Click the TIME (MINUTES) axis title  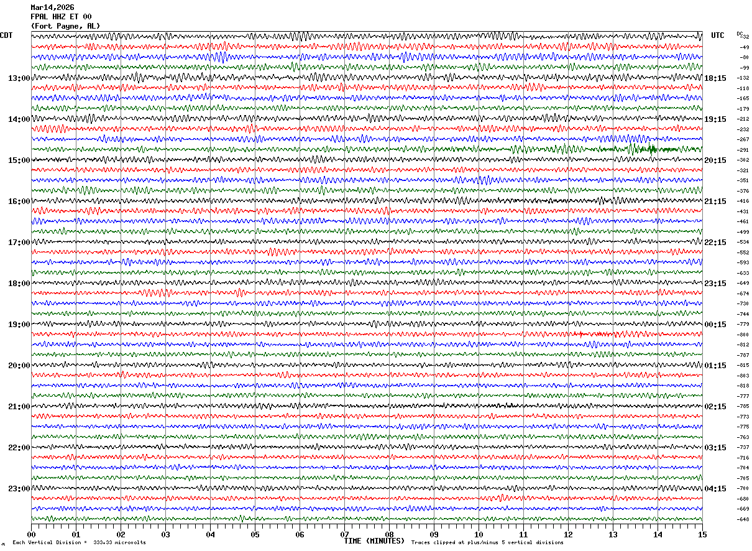tap(374, 541)
